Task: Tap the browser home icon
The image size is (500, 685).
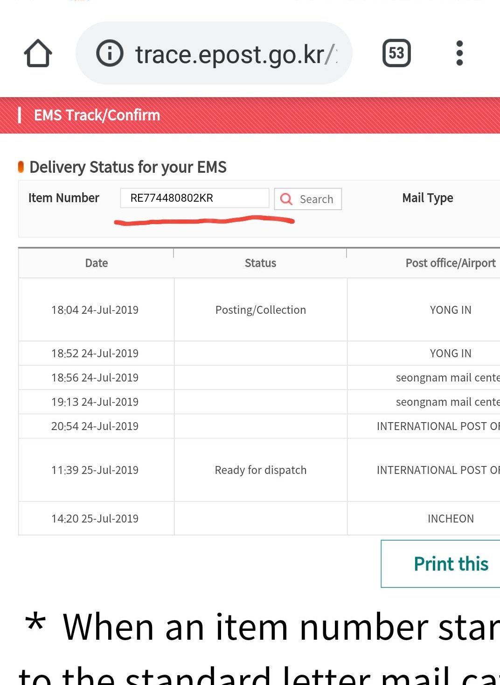Action: 38,53
